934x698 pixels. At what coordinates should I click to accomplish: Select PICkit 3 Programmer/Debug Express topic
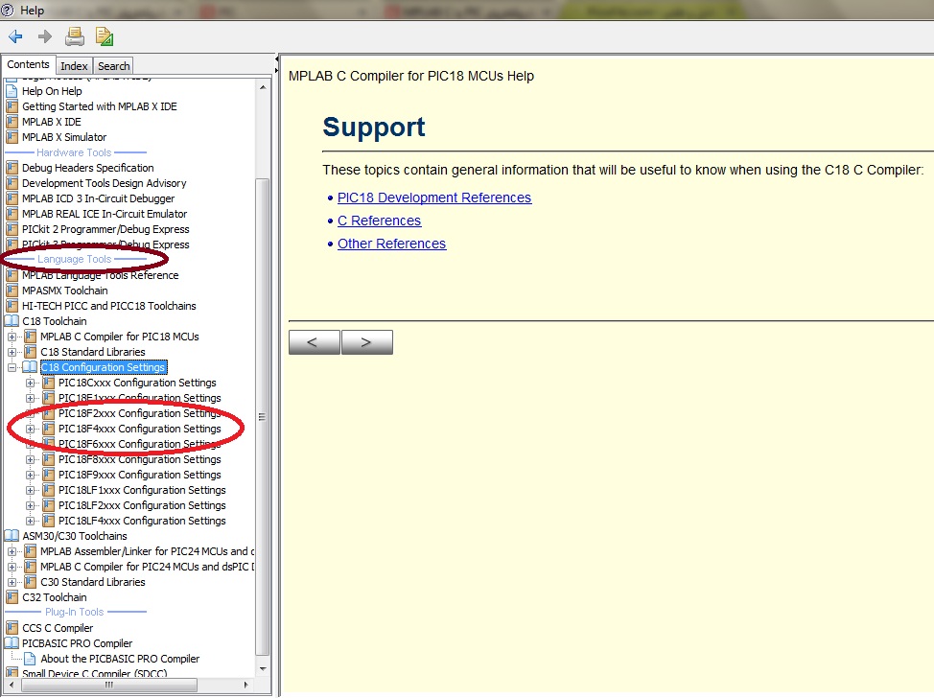click(105, 244)
